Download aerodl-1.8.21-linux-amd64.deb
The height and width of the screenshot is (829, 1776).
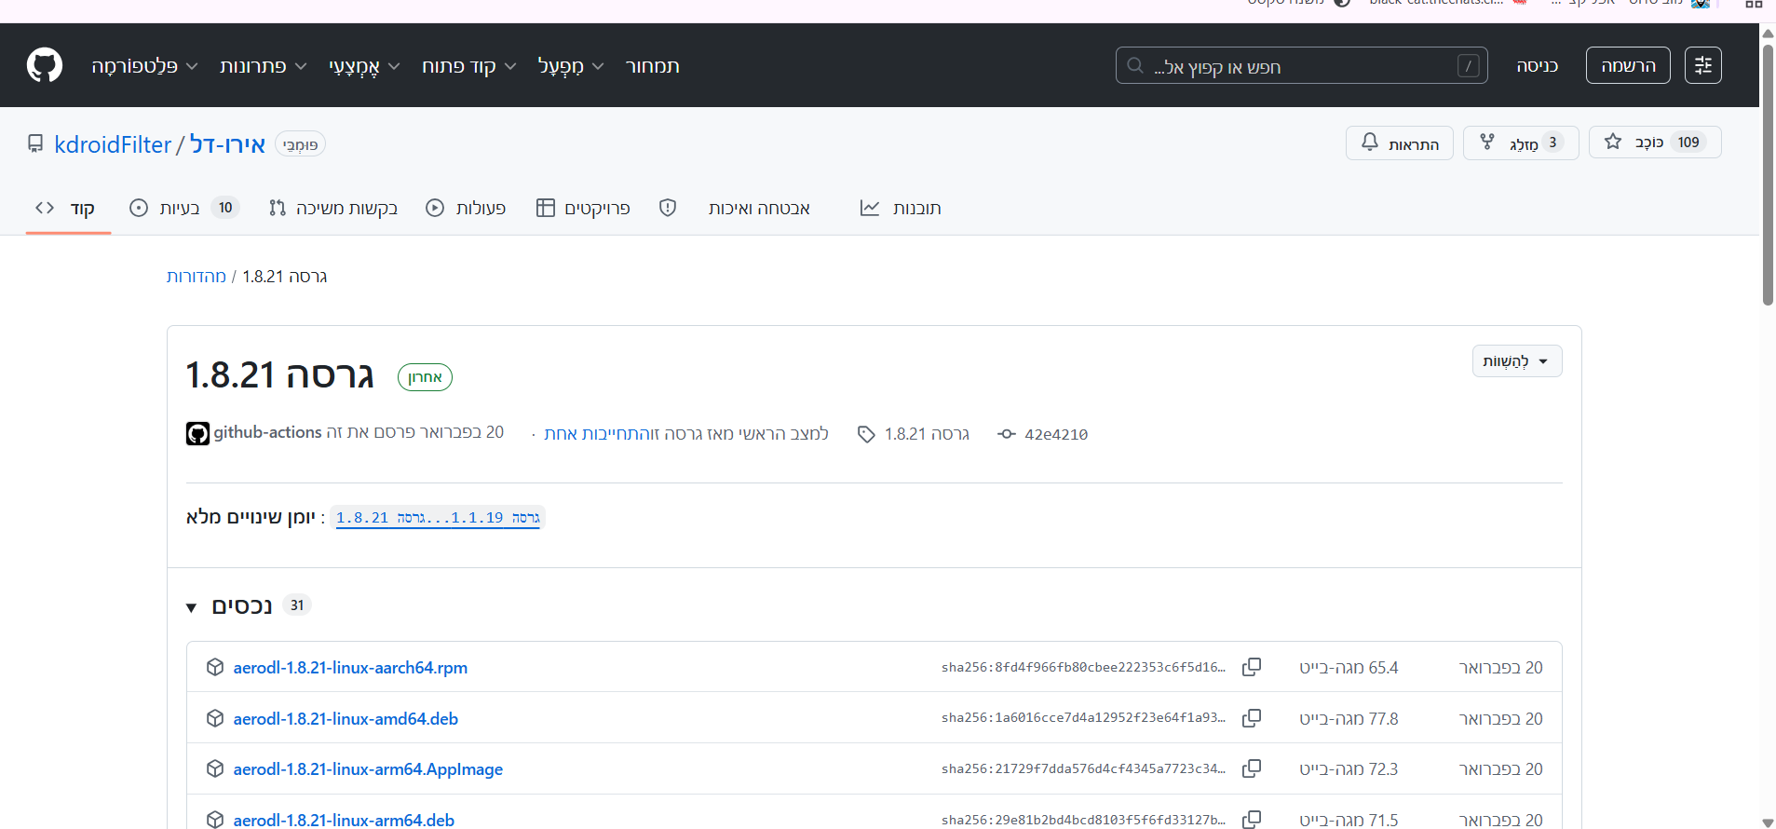pyautogui.click(x=346, y=719)
